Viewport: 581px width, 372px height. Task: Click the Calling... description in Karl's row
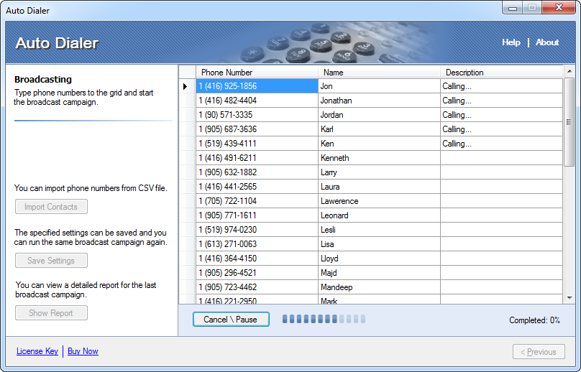(x=501, y=129)
